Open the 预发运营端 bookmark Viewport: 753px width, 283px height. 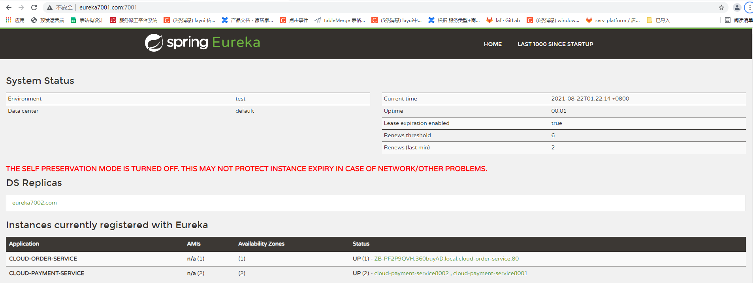click(47, 20)
